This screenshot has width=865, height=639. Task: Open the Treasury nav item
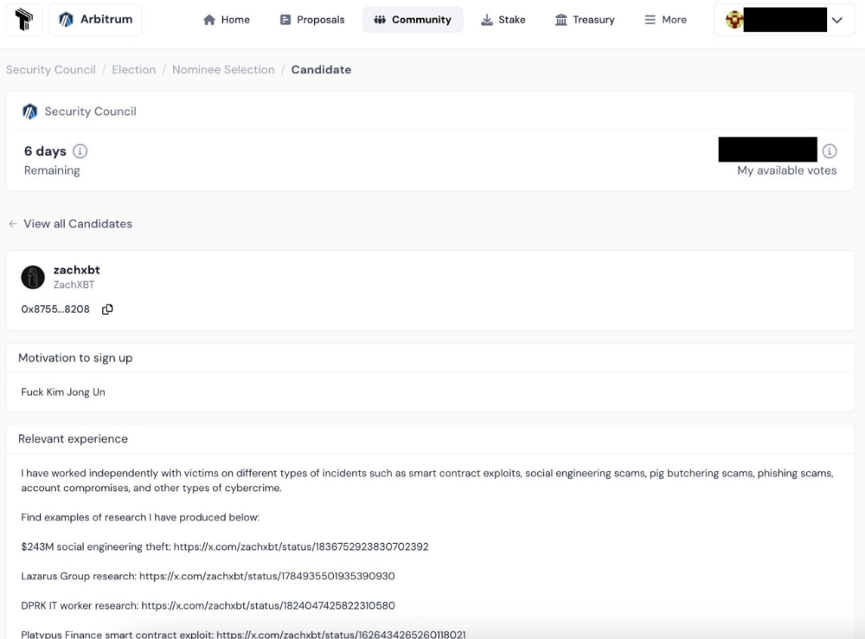click(x=585, y=20)
